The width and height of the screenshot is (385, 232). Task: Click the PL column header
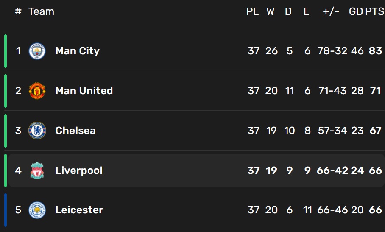tap(252, 12)
